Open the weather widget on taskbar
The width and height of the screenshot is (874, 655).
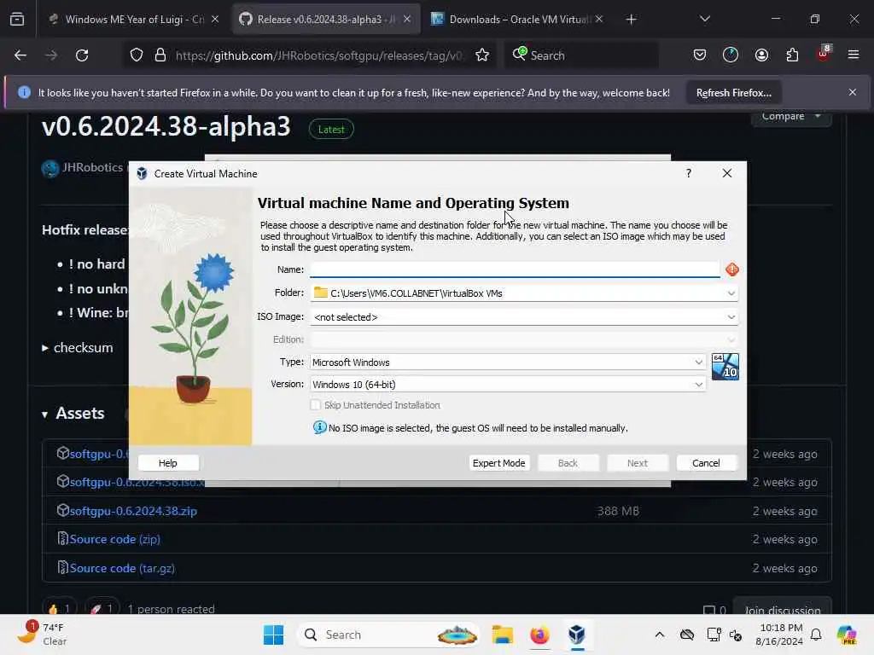43,634
